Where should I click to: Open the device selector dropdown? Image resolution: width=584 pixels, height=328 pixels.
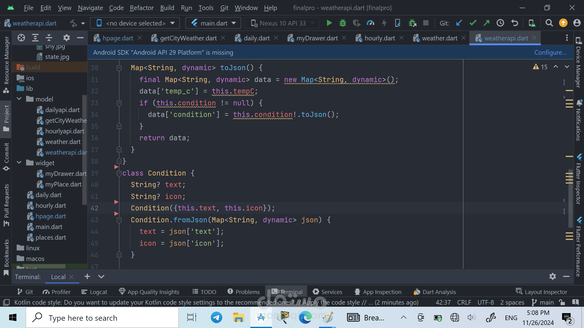click(x=135, y=23)
